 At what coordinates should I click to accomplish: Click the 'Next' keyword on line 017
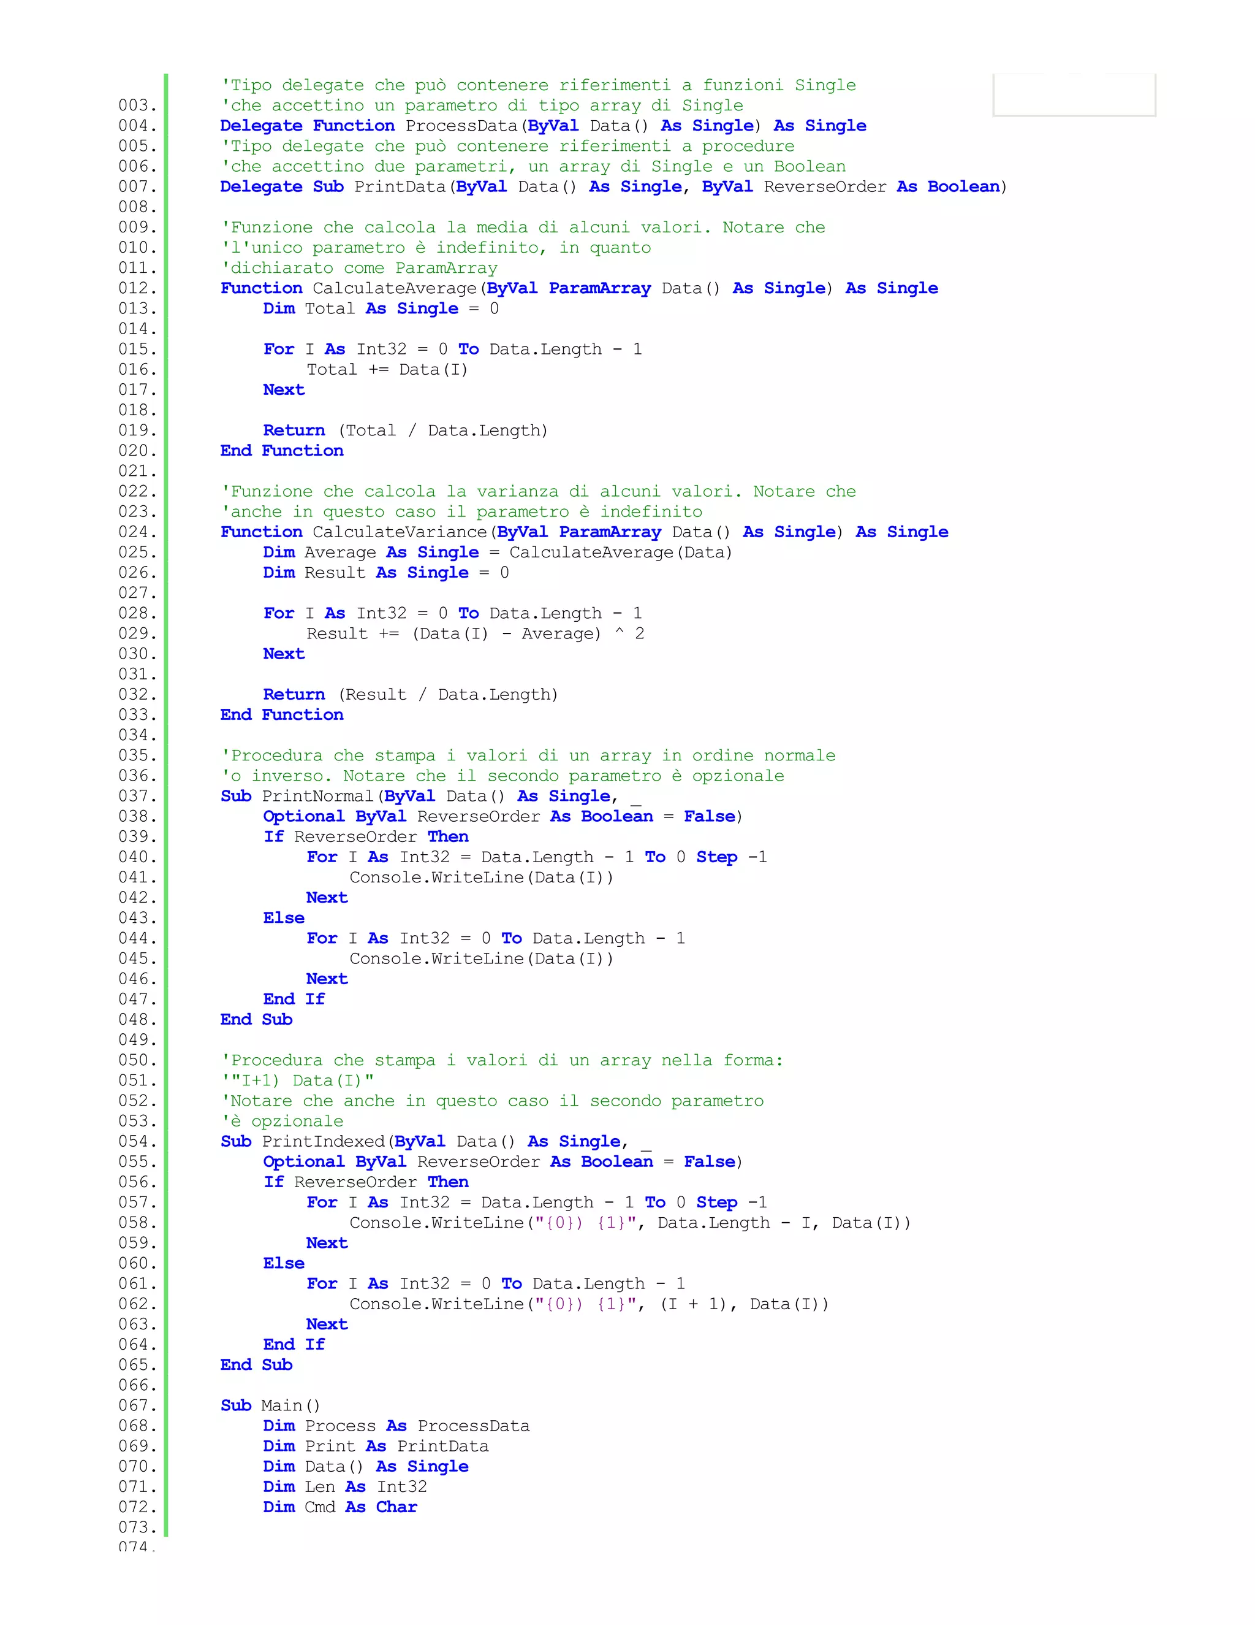pos(283,390)
